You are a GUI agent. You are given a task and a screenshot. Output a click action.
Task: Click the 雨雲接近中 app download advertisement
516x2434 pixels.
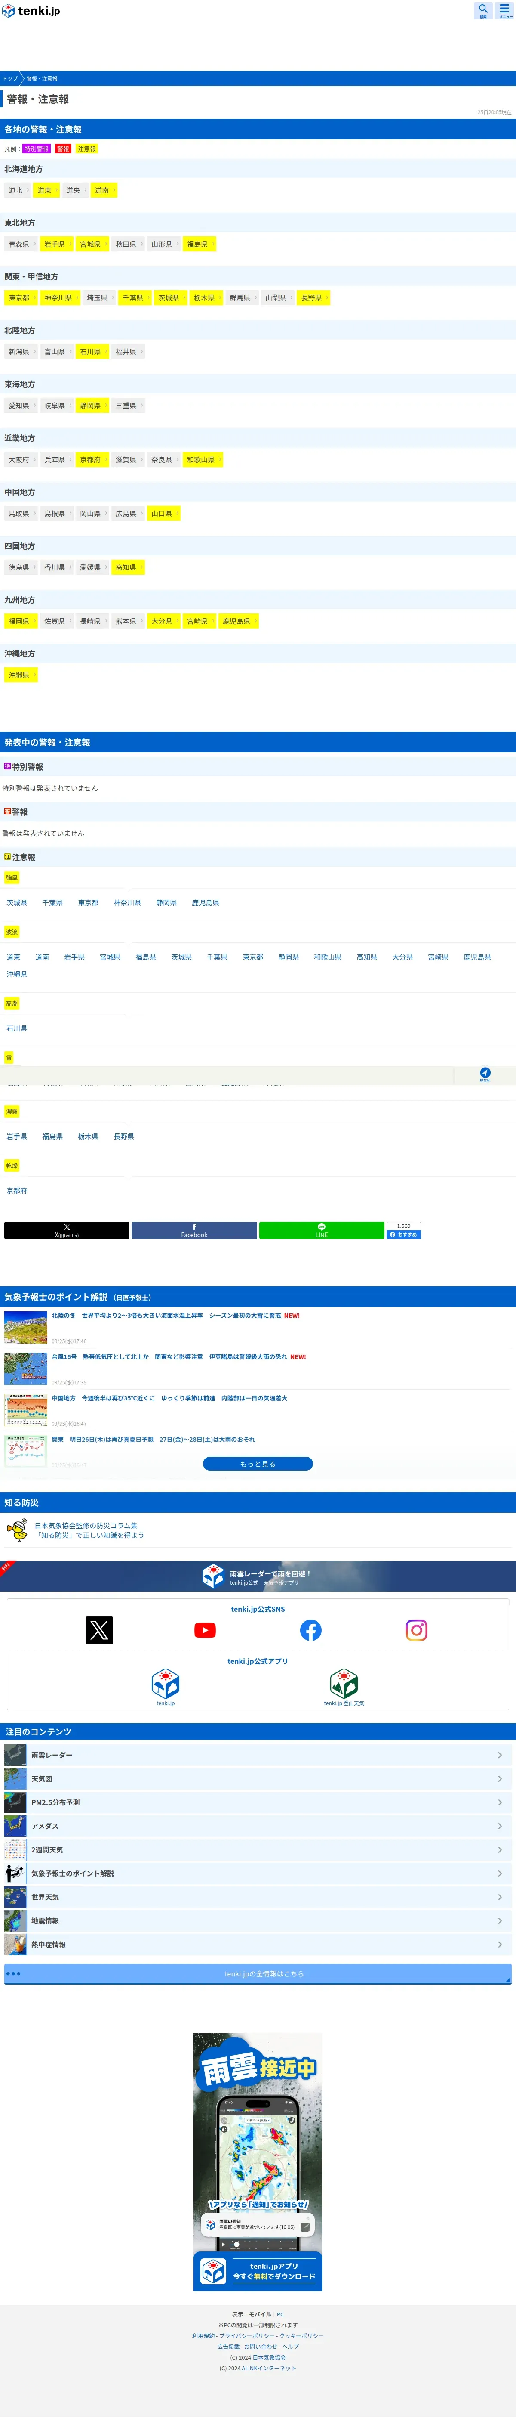(258, 2161)
